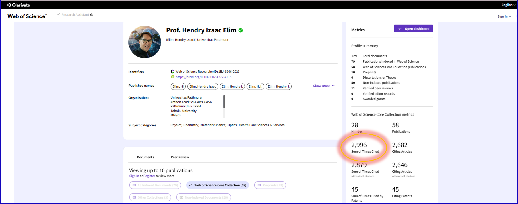The height and width of the screenshot is (204, 518).
Task: Click the Web of Science ResearcherID icon
Action: (x=172, y=72)
